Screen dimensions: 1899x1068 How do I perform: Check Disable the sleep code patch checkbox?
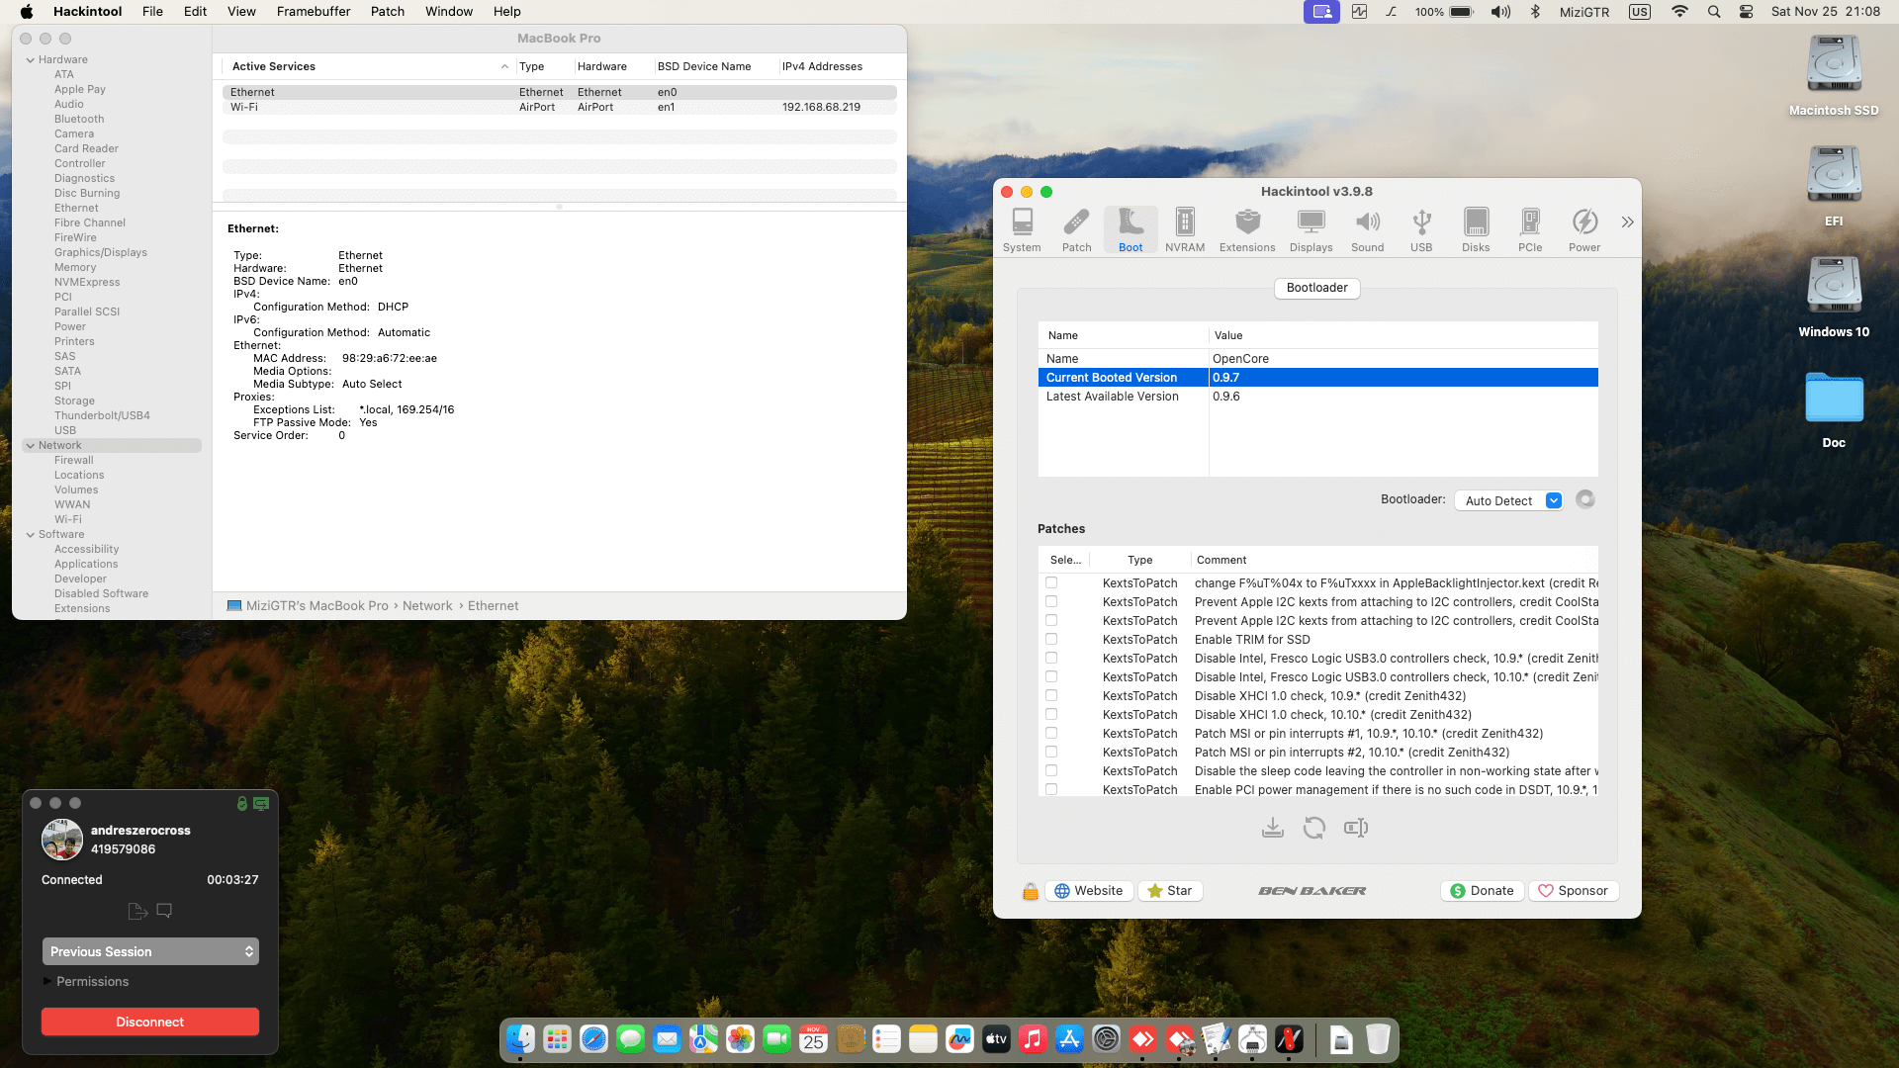[1051, 771]
